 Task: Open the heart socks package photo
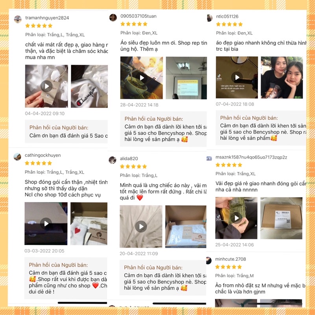[89, 223]
